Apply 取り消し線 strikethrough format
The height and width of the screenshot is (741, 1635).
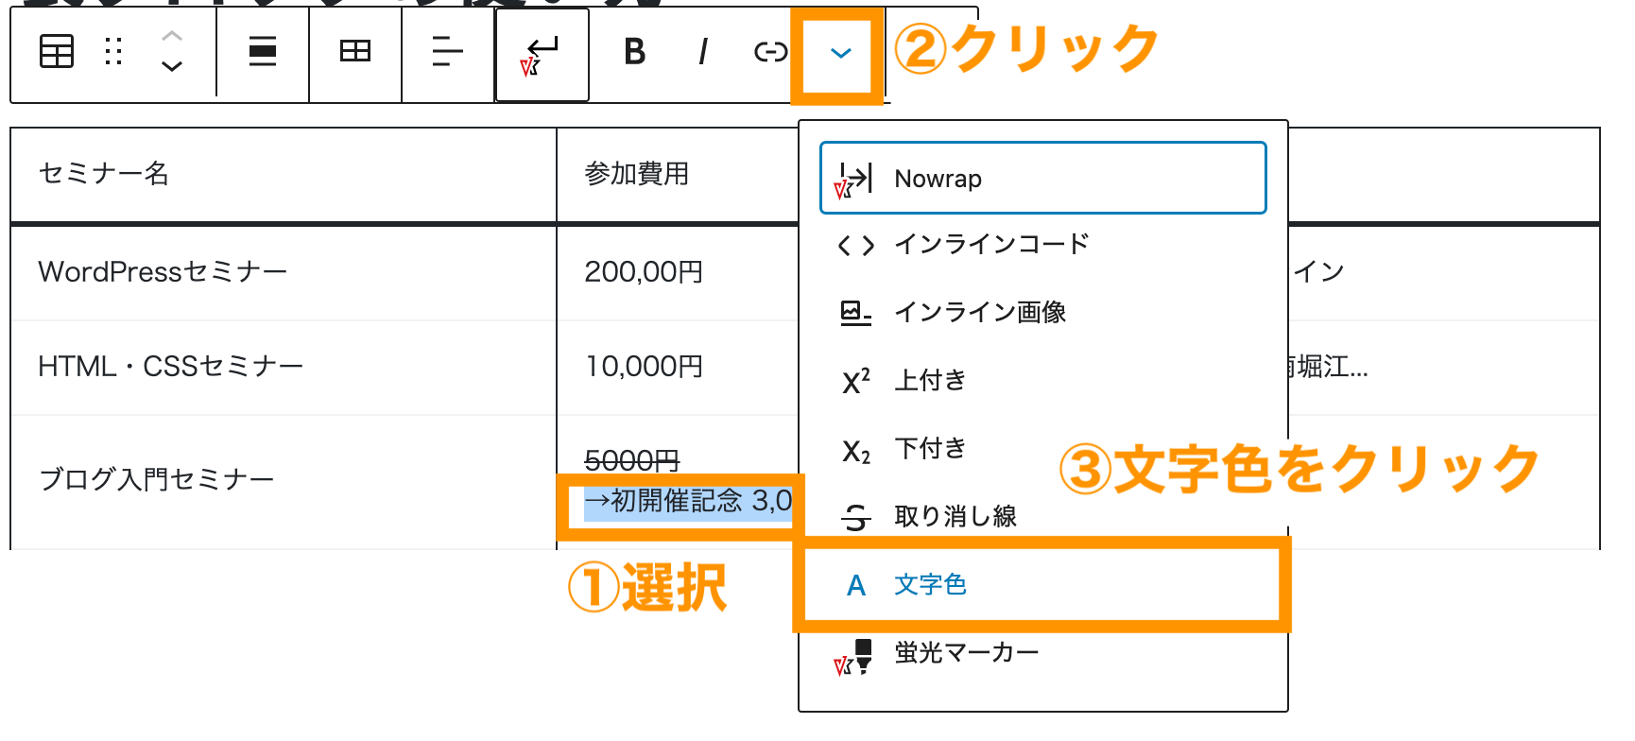click(1043, 517)
